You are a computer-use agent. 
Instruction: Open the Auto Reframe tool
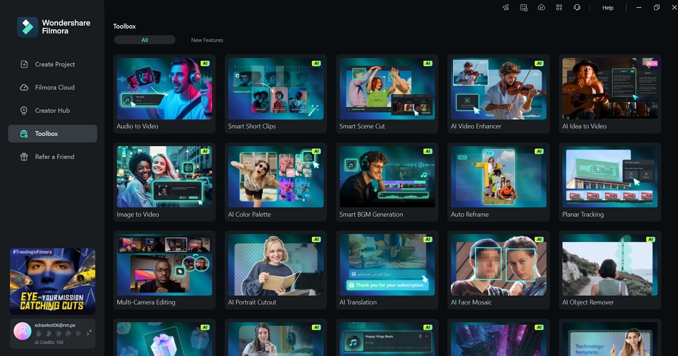[498, 182]
